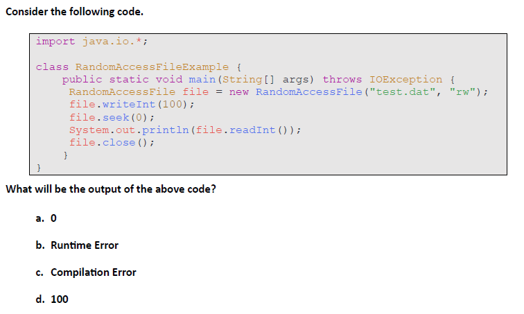
Task: Click the "What will be the output" question
Action: click(x=115, y=189)
